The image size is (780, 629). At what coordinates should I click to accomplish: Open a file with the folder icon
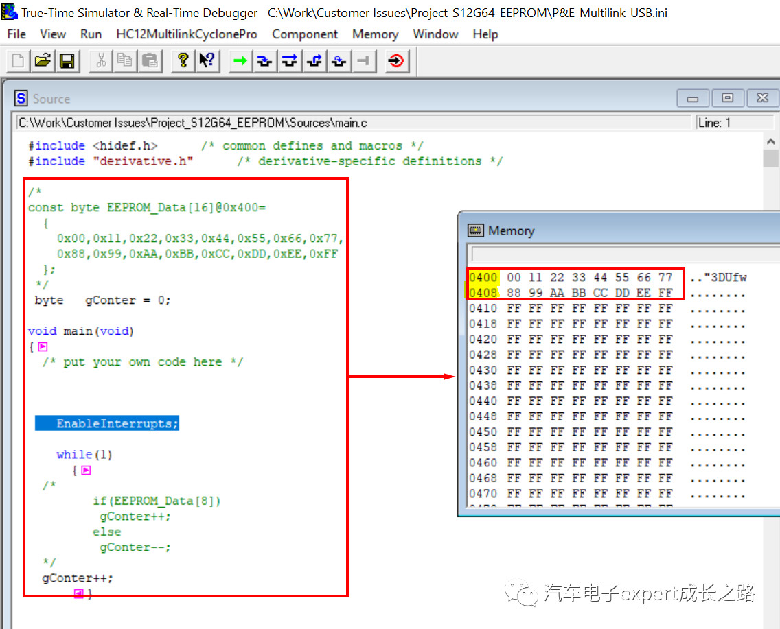43,61
